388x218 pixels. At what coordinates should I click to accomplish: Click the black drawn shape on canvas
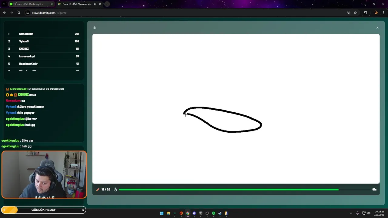pos(222,120)
